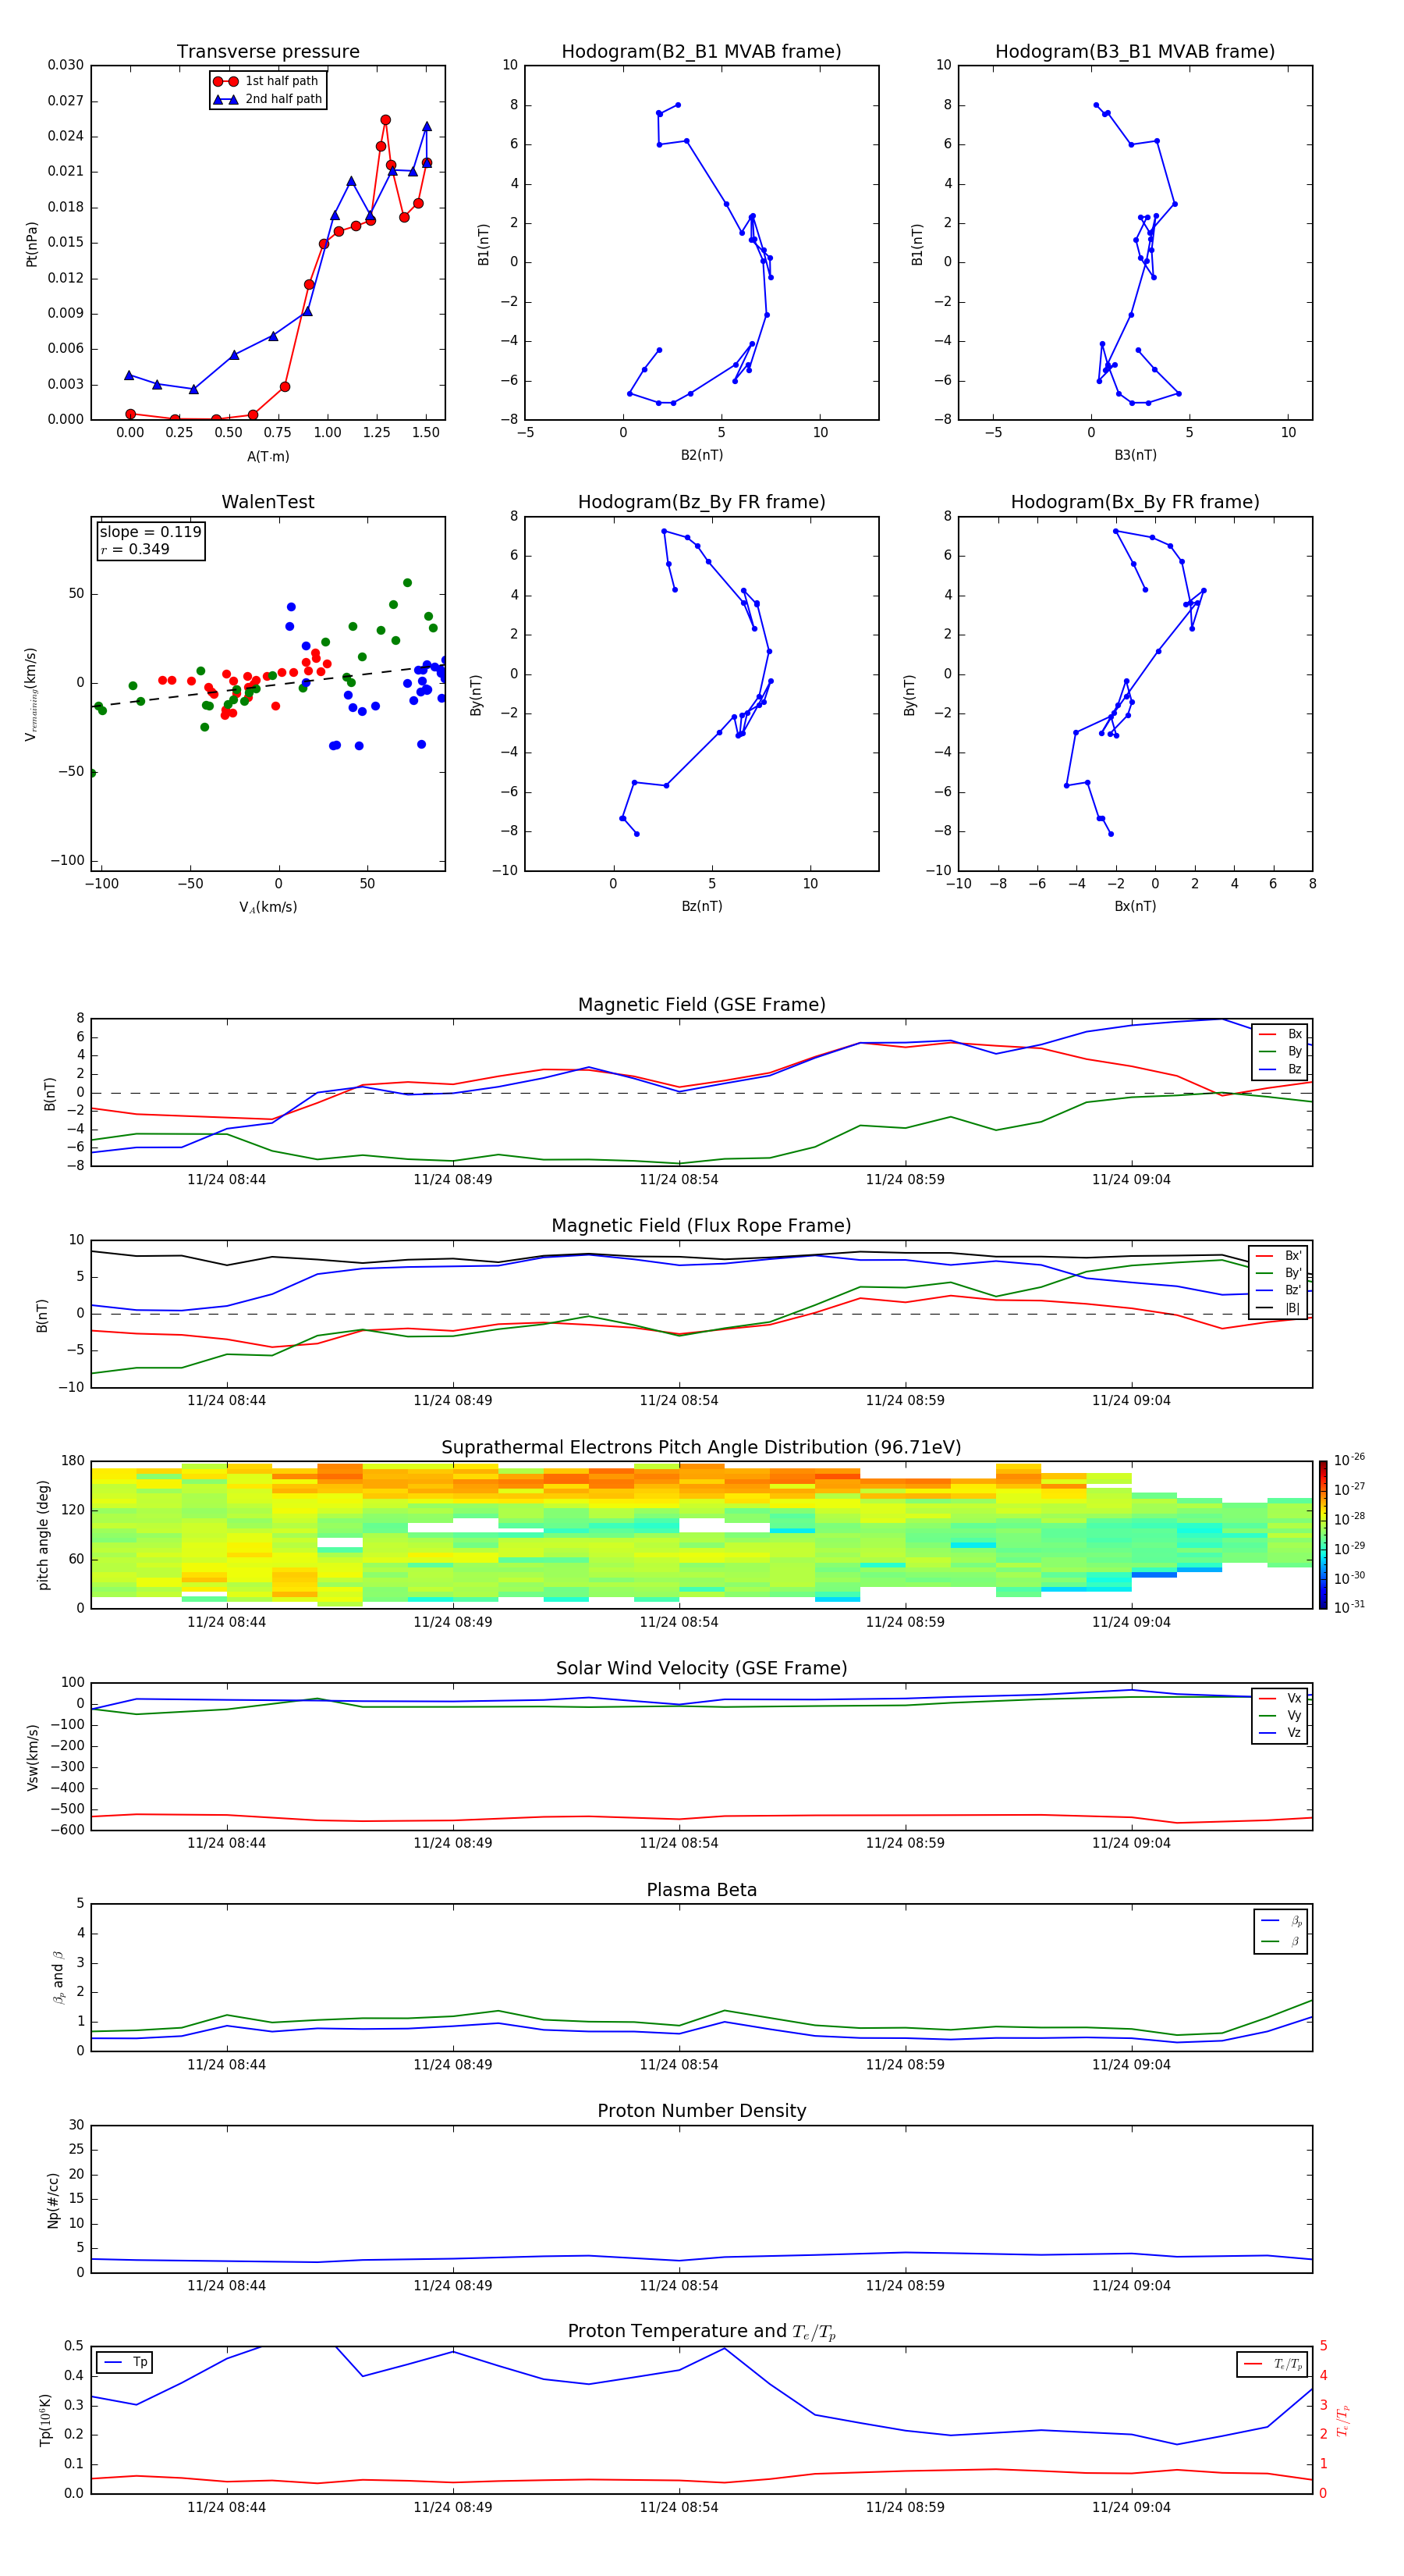Select Bx' in Flux Rope legend
The width and height of the screenshot is (1404, 2576).
point(1278,1256)
